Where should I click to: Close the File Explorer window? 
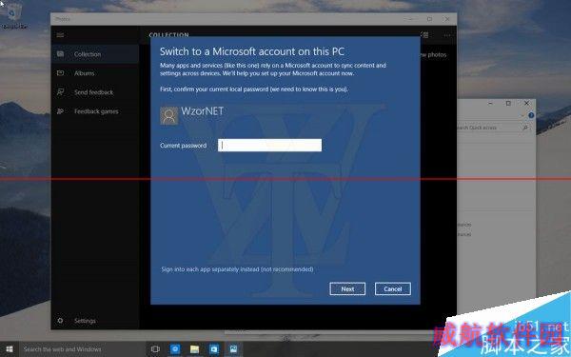coord(526,104)
